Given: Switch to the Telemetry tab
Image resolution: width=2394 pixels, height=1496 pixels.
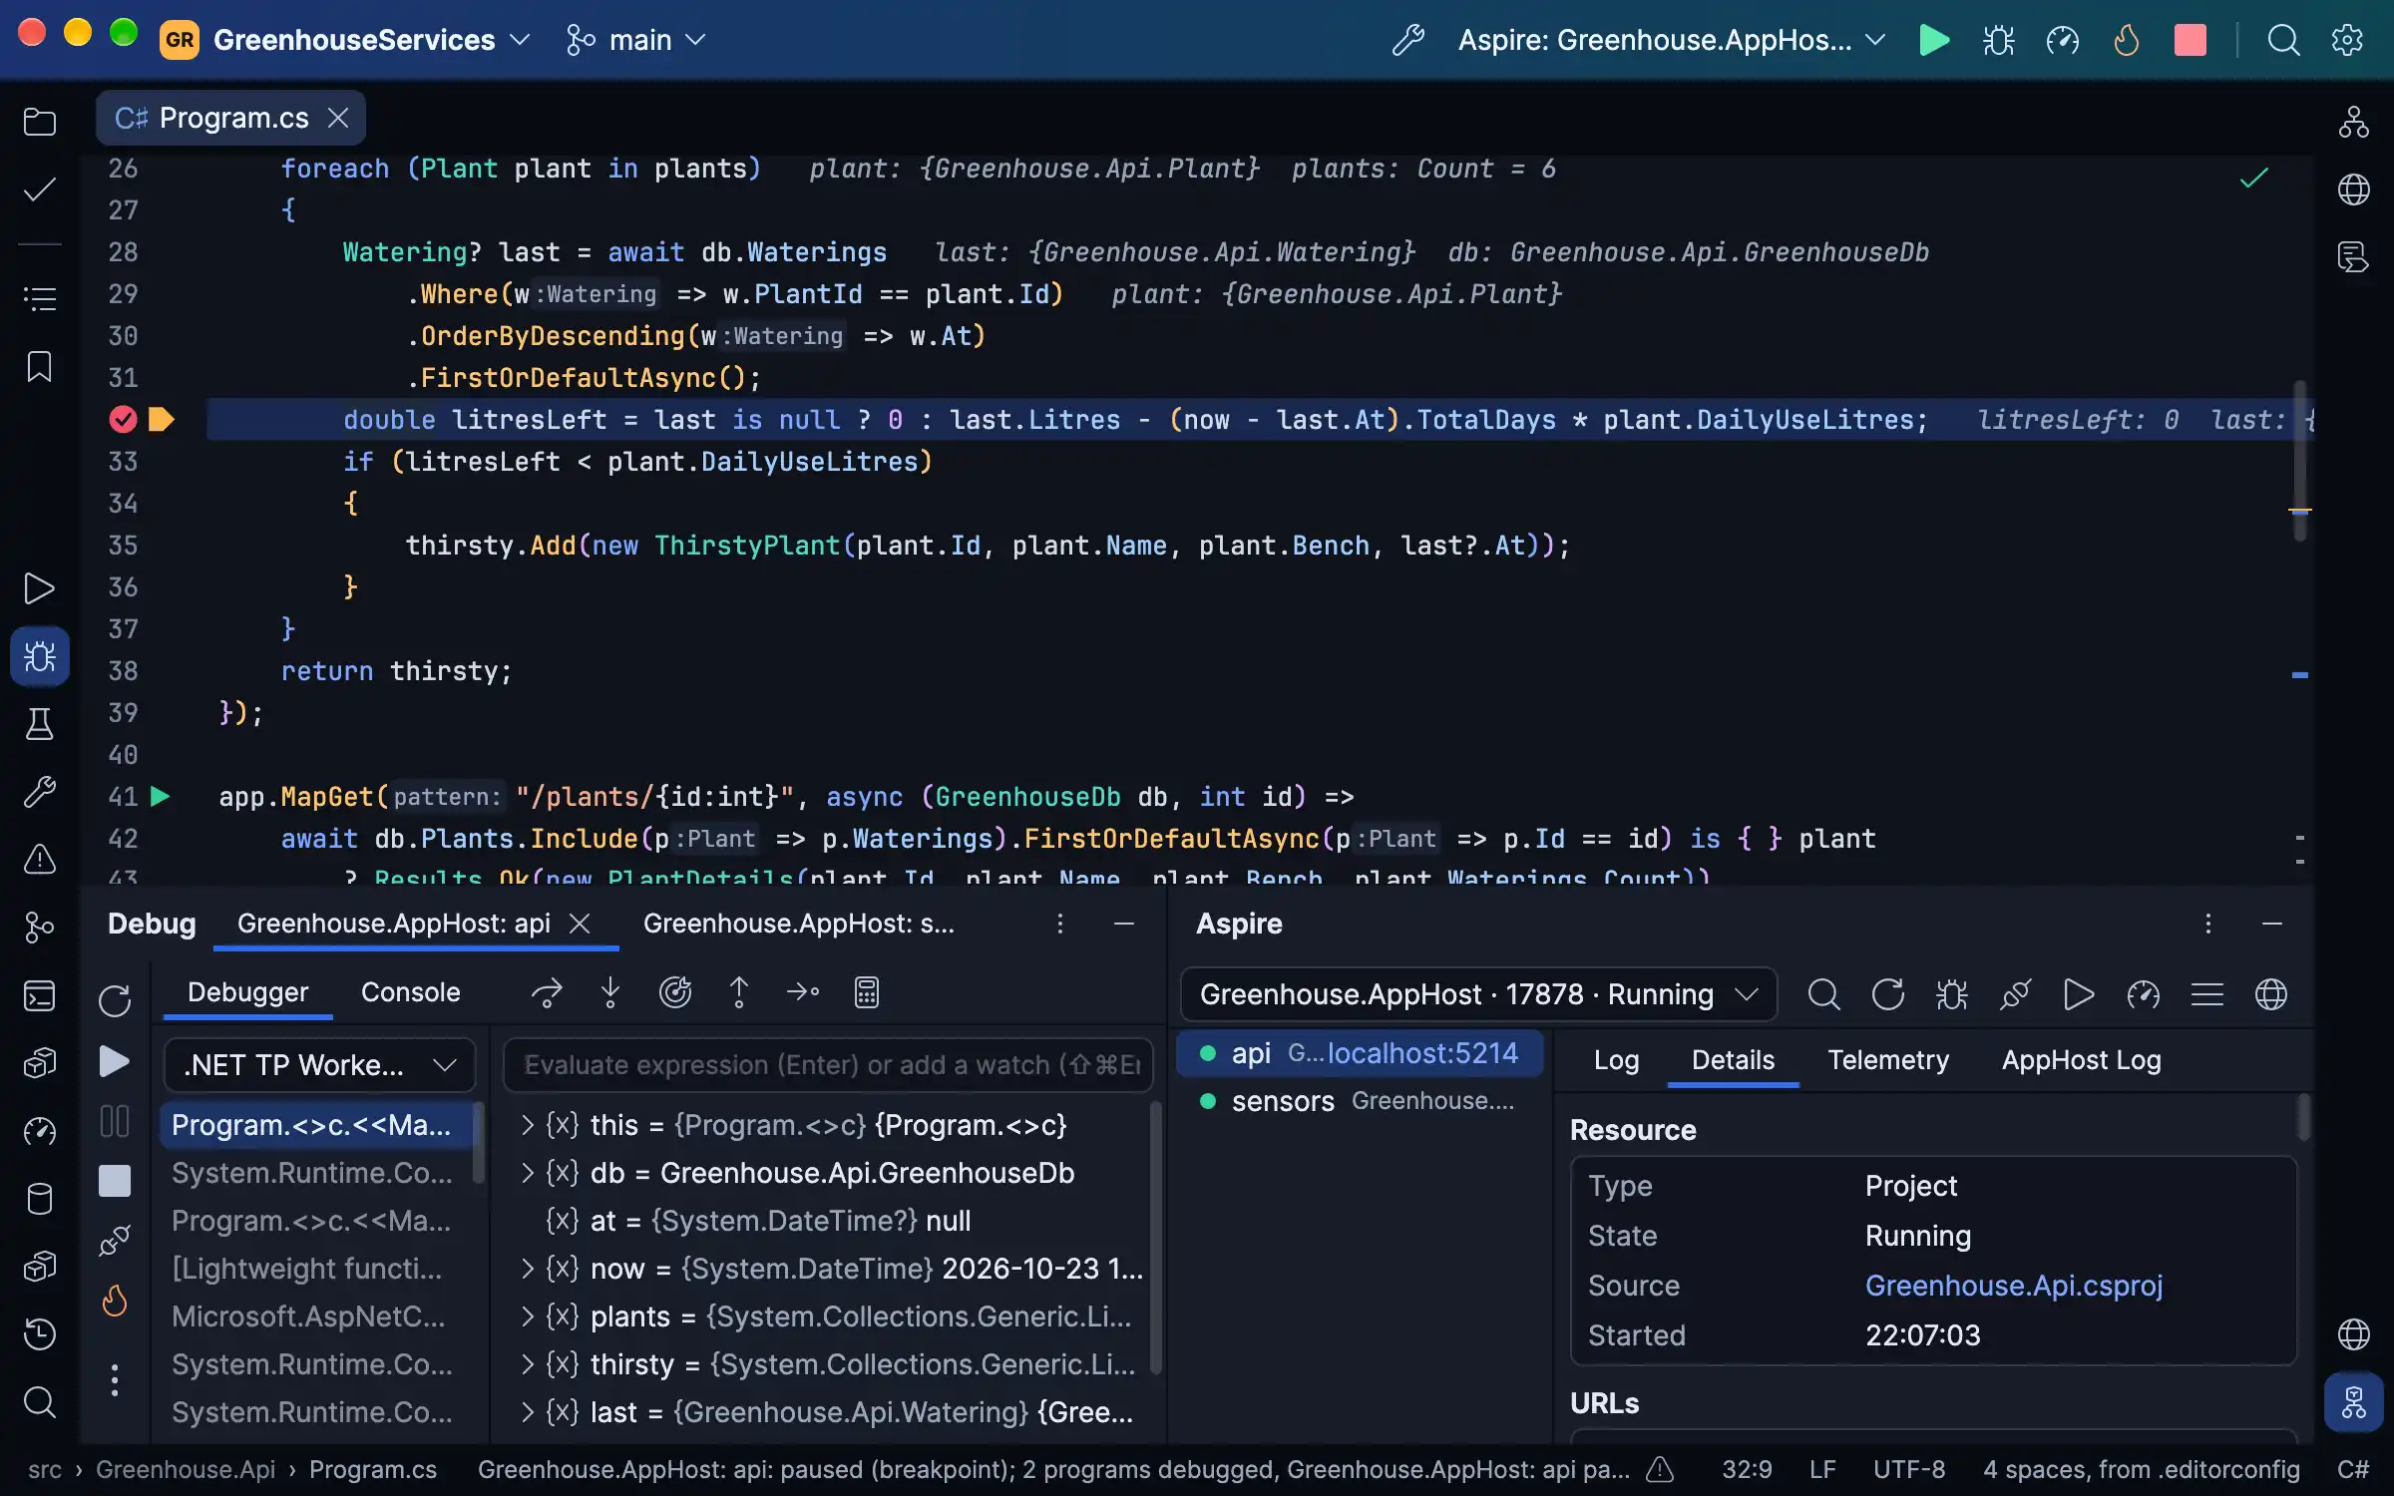Looking at the screenshot, I should tap(1887, 1060).
